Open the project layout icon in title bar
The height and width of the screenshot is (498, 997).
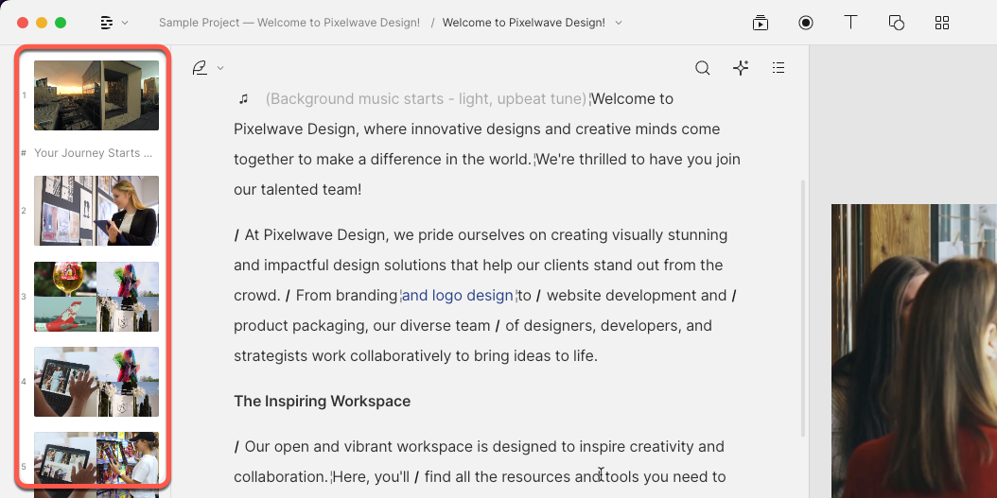click(x=107, y=23)
